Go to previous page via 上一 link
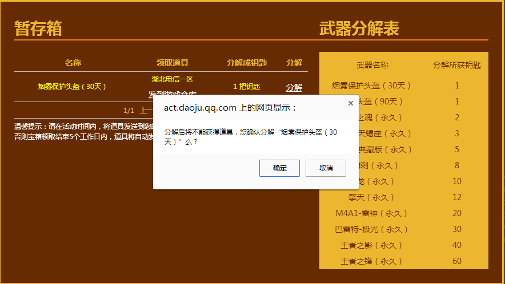505x284 pixels. (x=146, y=110)
